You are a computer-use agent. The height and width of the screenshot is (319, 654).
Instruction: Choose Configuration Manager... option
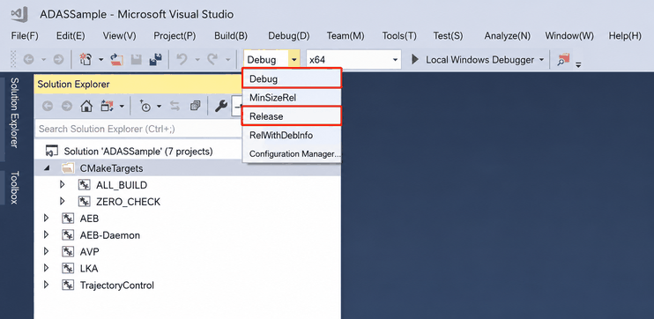294,154
